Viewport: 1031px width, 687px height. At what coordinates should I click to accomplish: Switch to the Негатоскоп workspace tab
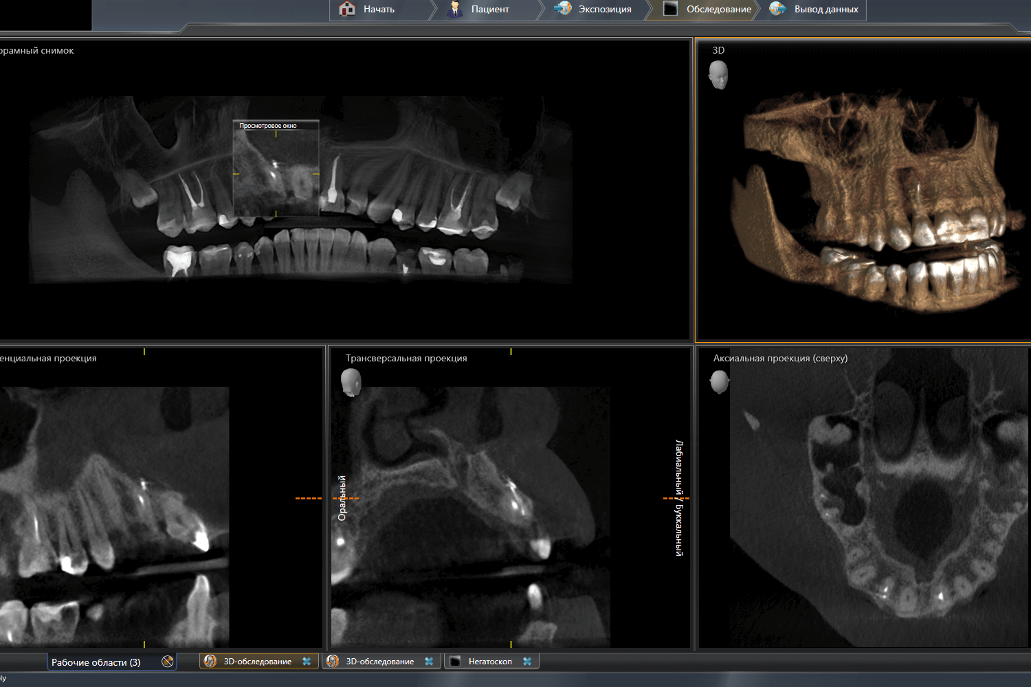point(489,661)
